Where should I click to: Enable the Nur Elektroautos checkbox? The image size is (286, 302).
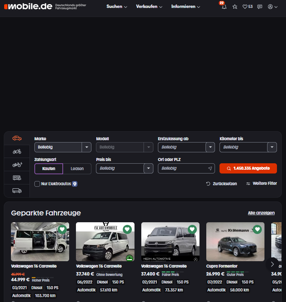(x=37, y=184)
